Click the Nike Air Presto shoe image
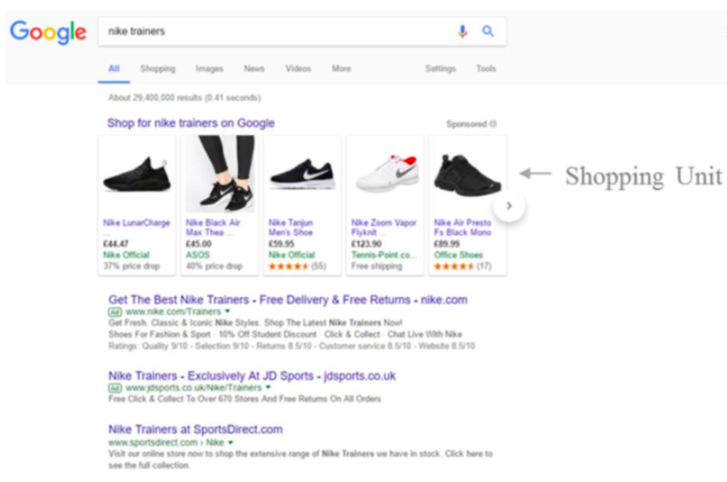 pyautogui.click(x=467, y=175)
